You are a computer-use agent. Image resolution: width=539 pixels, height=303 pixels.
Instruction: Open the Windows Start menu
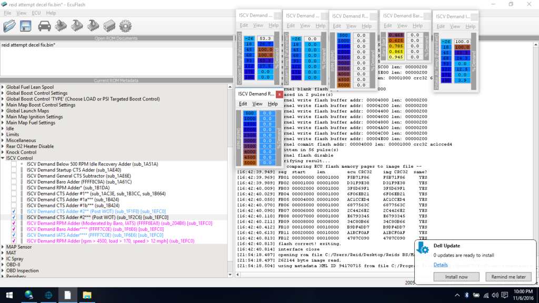click(9, 295)
